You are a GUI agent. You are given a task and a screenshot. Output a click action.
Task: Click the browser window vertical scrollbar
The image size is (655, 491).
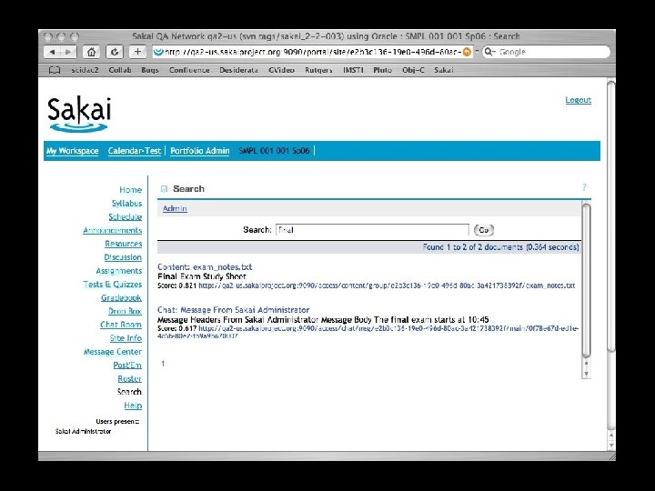coord(611,217)
